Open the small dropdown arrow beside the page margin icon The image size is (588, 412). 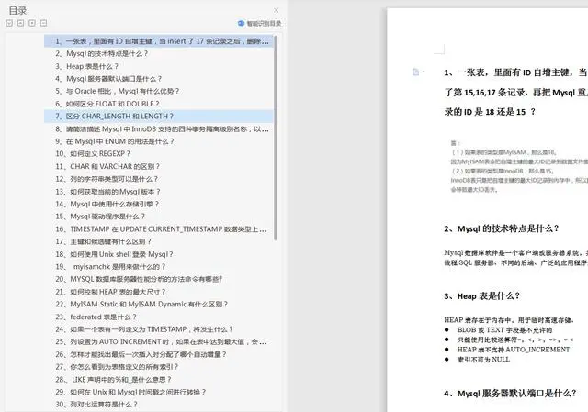424,72
